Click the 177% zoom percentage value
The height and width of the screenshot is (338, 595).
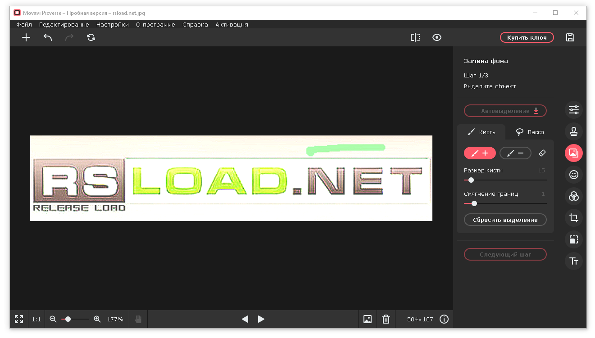115,320
